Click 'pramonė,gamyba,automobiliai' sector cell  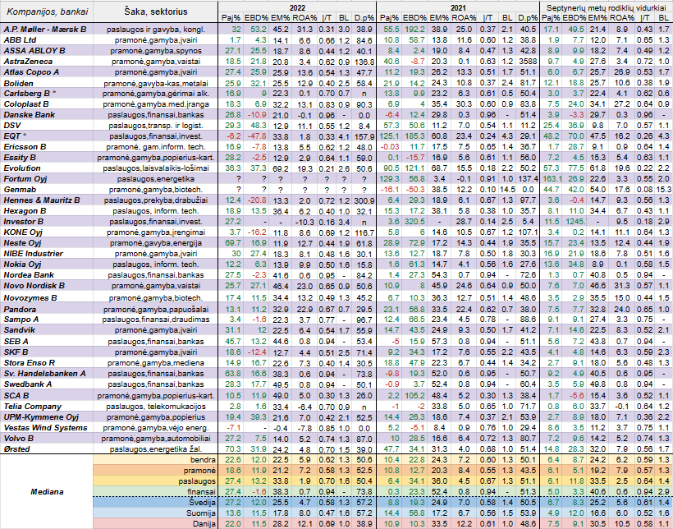(x=156, y=439)
